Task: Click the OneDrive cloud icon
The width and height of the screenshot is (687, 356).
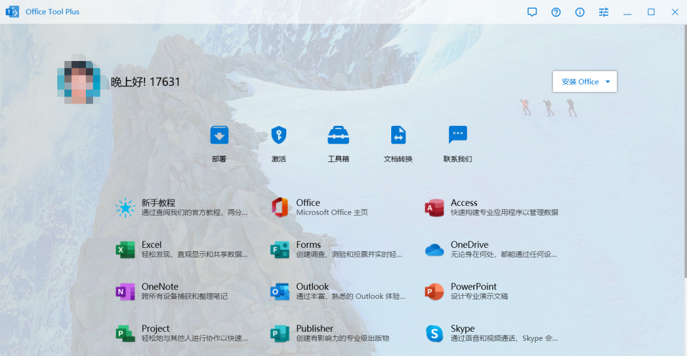Action: coord(434,250)
